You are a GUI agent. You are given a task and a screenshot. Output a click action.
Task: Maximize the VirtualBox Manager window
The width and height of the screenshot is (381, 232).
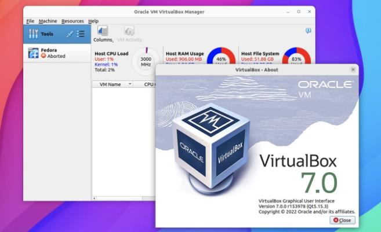[x=299, y=12]
